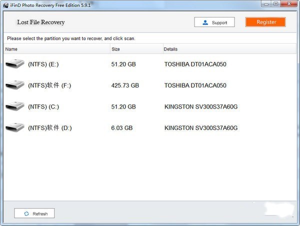Click TOSHIBA DT01ACA050 in the E: row
300x226 pixels.
pyautogui.click(x=195, y=64)
